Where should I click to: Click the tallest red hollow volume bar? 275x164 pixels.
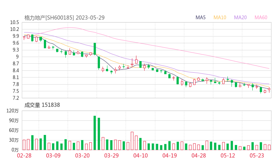coord(132,141)
